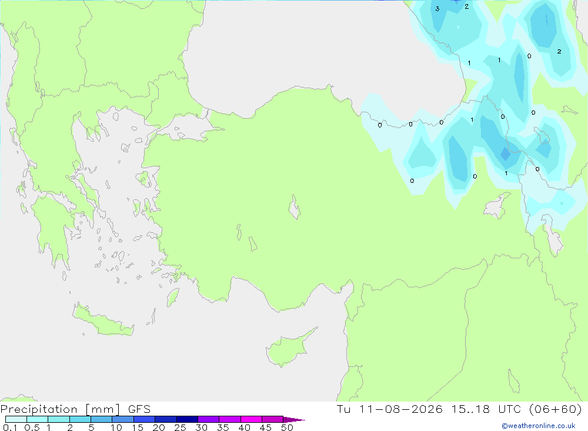
Task: Select the '40' legend scale label
Action: point(245,427)
